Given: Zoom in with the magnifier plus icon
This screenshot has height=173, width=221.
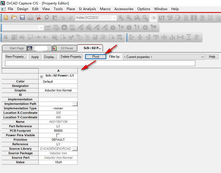Looking at the screenshot, I should coord(121,18).
